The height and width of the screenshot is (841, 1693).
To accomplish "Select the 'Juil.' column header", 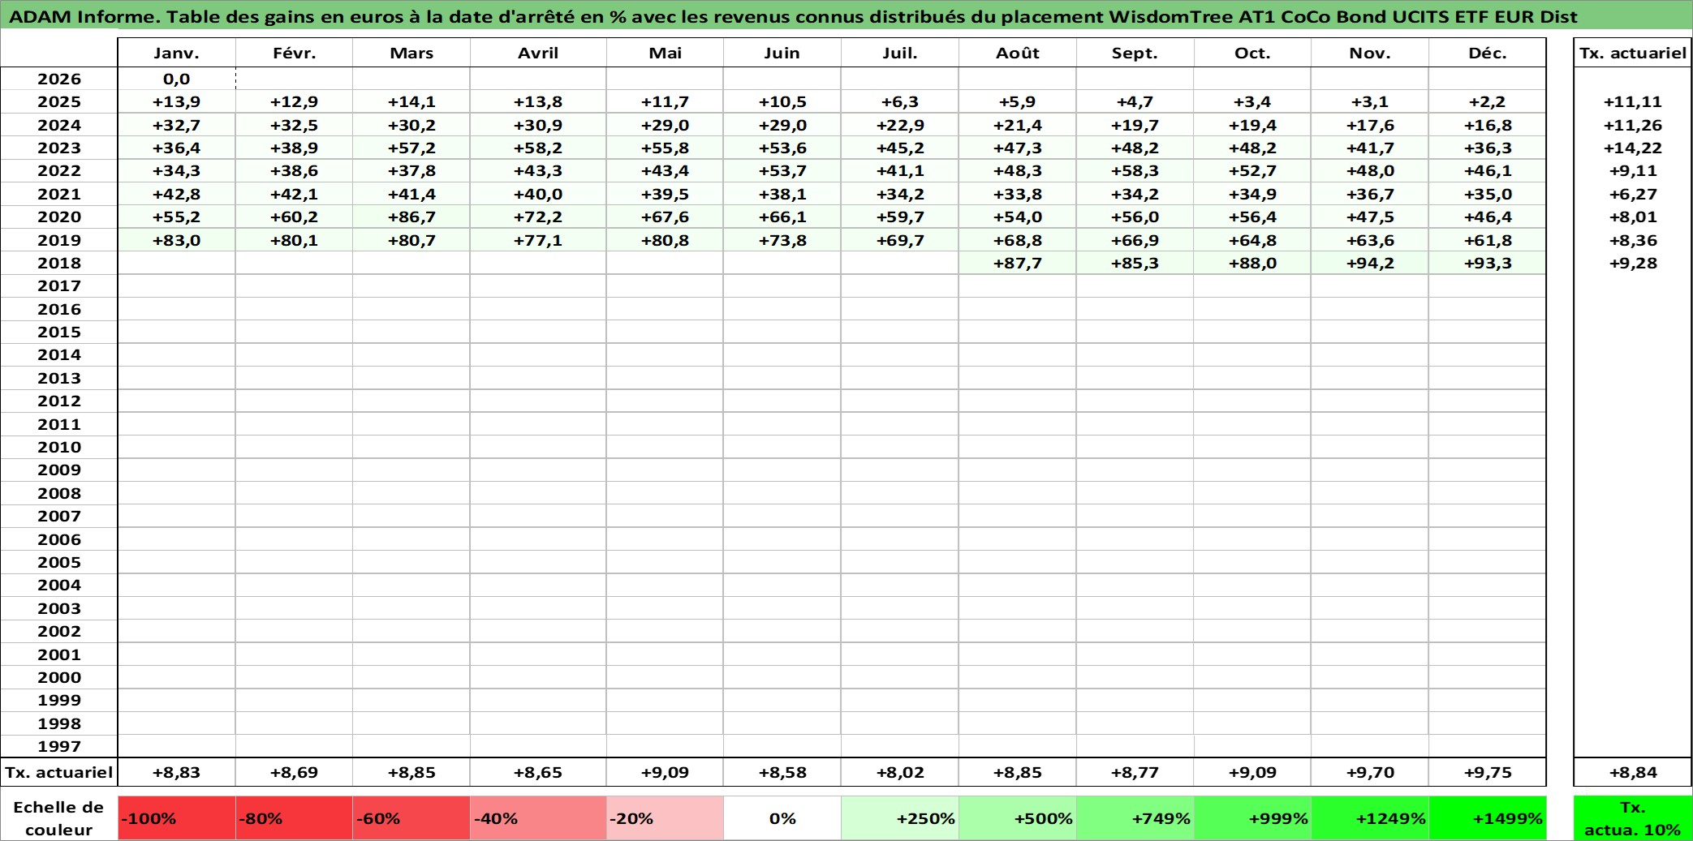I will tap(900, 53).
